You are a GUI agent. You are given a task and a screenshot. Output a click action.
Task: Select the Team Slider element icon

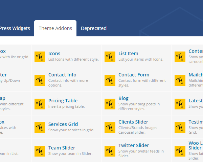pyautogui.click(x=40, y=151)
